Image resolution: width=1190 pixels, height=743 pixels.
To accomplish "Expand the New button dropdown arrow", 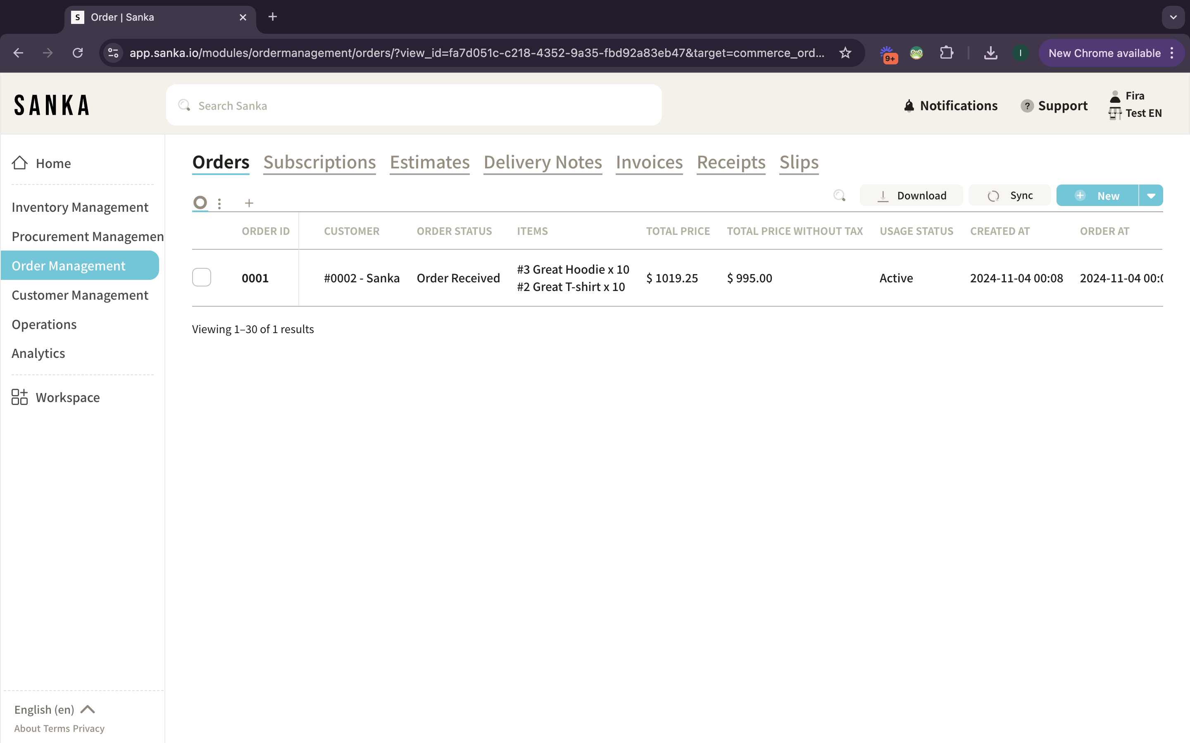I will pos(1151,196).
